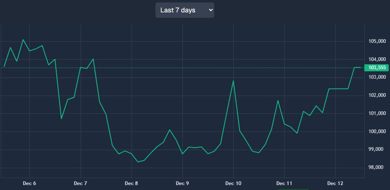The height and width of the screenshot is (190, 390).
Task: Click the 103,555 current price label
Action: tap(377, 68)
